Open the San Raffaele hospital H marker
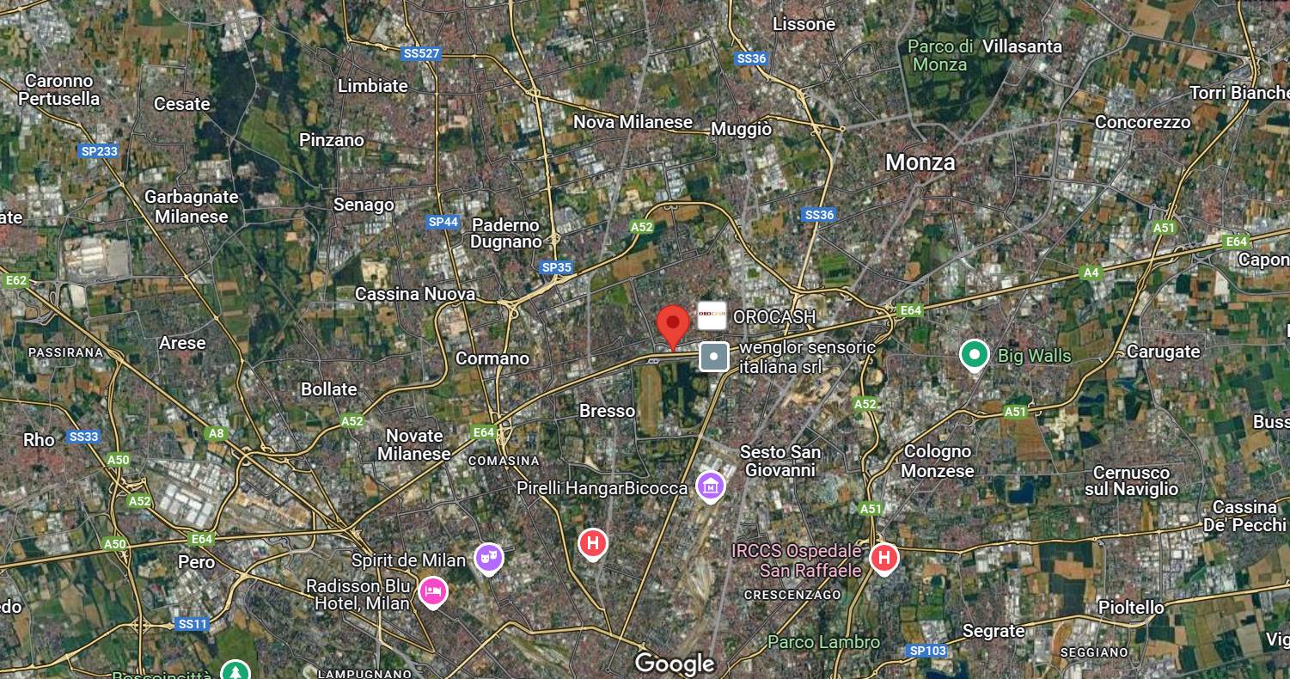This screenshot has height=679, width=1290. (883, 559)
